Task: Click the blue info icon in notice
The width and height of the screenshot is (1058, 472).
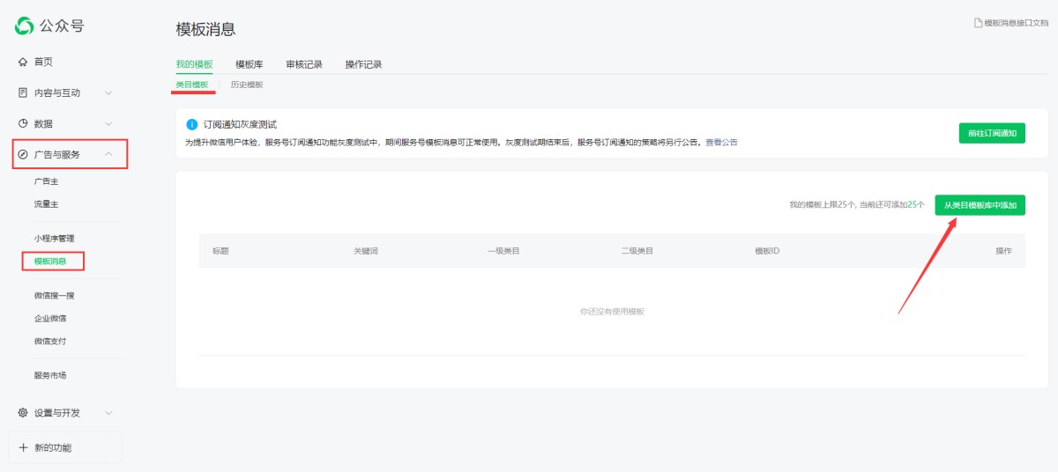Action: coord(191,125)
